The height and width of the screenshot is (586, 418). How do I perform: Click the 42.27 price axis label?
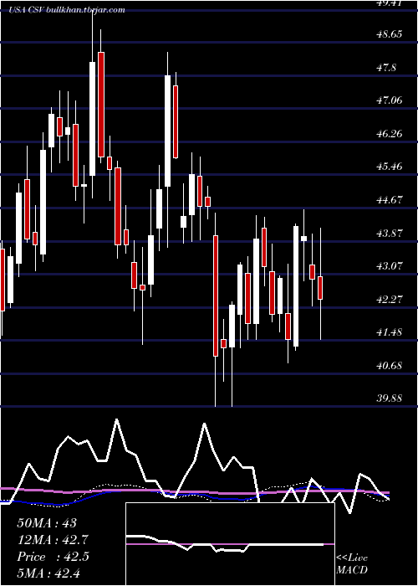[x=390, y=299]
